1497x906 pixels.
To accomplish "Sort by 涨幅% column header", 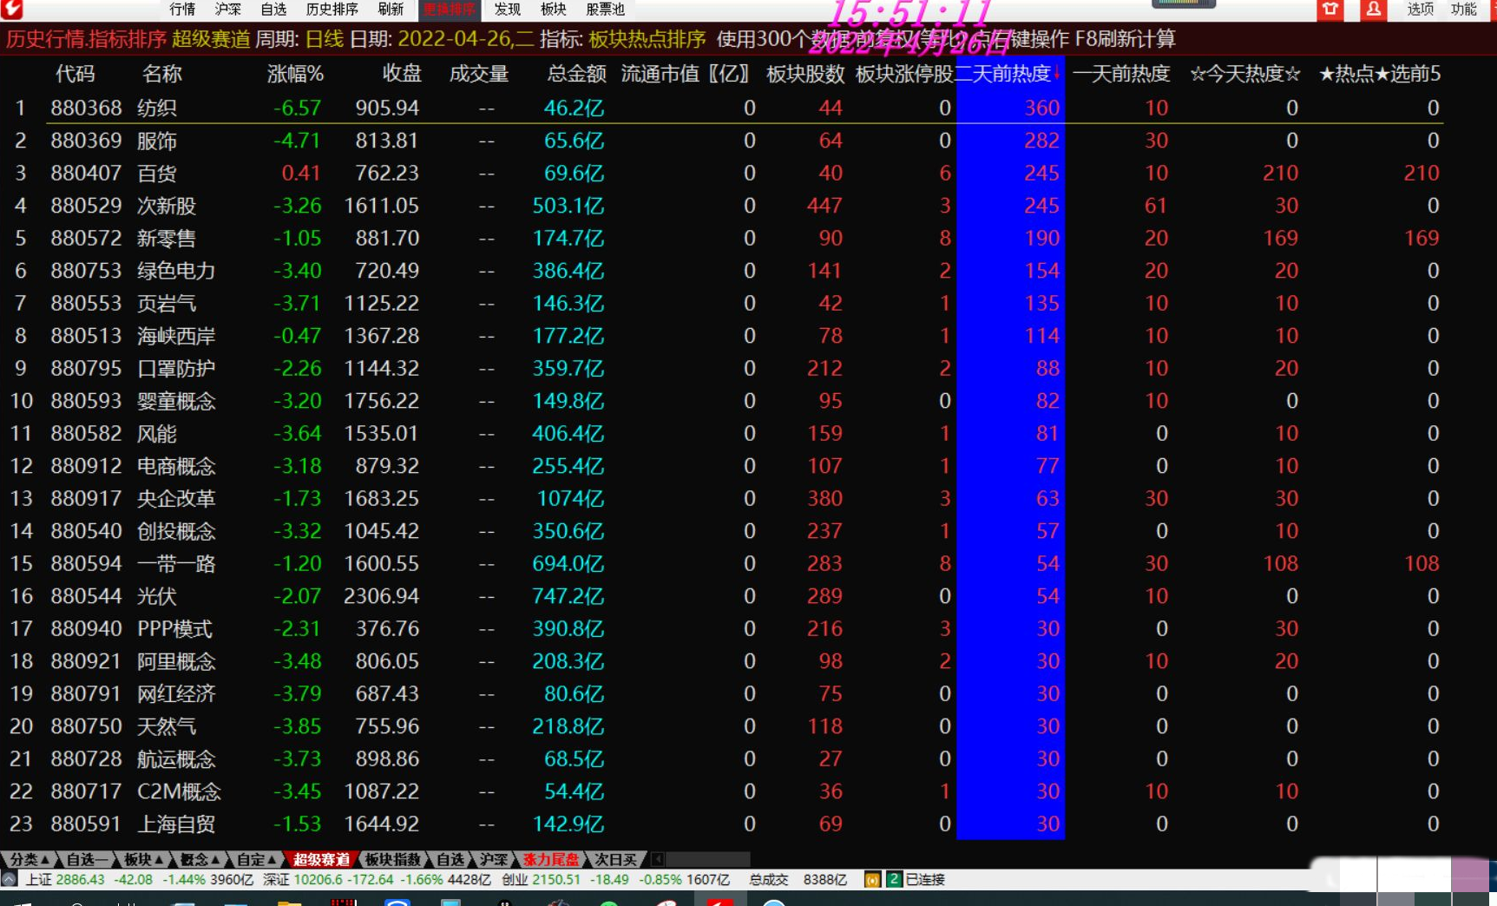I will pyautogui.click(x=295, y=74).
